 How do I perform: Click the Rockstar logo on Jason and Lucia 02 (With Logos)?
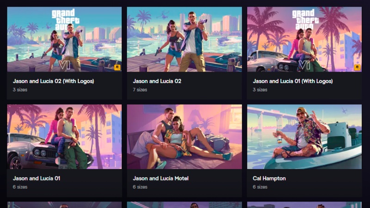pyautogui.click(x=117, y=67)
